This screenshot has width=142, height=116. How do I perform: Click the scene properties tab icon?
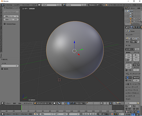137,27
